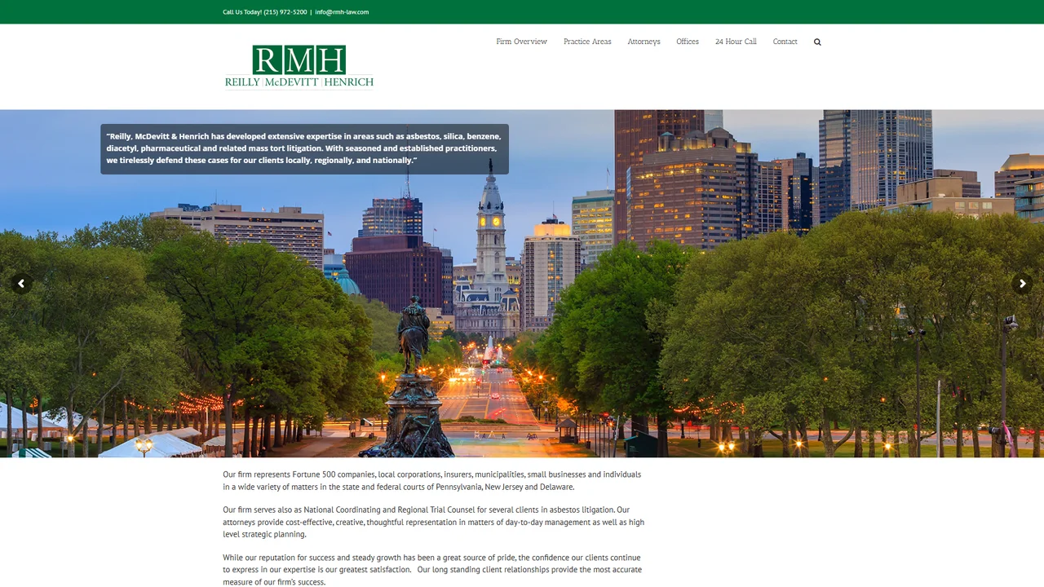Select the Offices menu item
The width and height of the screenshot is (1044, 587).
(688, 42)
